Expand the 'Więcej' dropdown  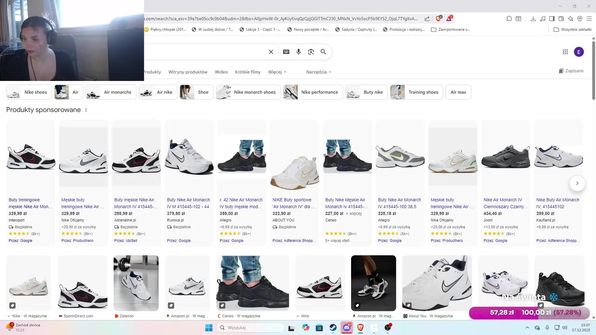tap(277, 72)
